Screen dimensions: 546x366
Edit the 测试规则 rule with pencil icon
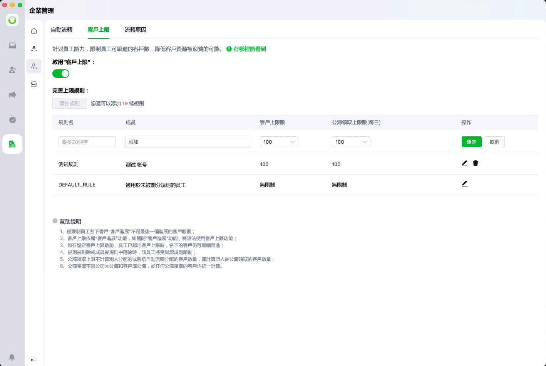pos(464,163)
